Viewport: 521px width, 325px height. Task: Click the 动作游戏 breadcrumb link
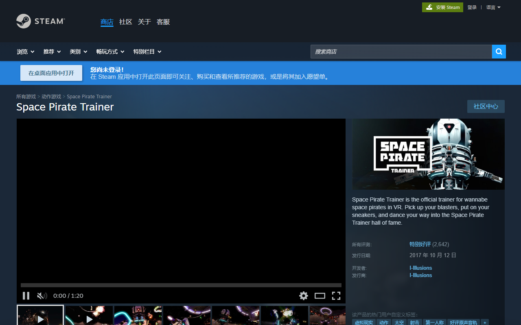point(51,97)
